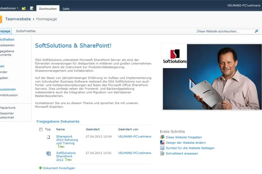This screenshot has height=174, width=262.
Task: Open the Diskussionen sidebar heading
Action: (8, 89)
